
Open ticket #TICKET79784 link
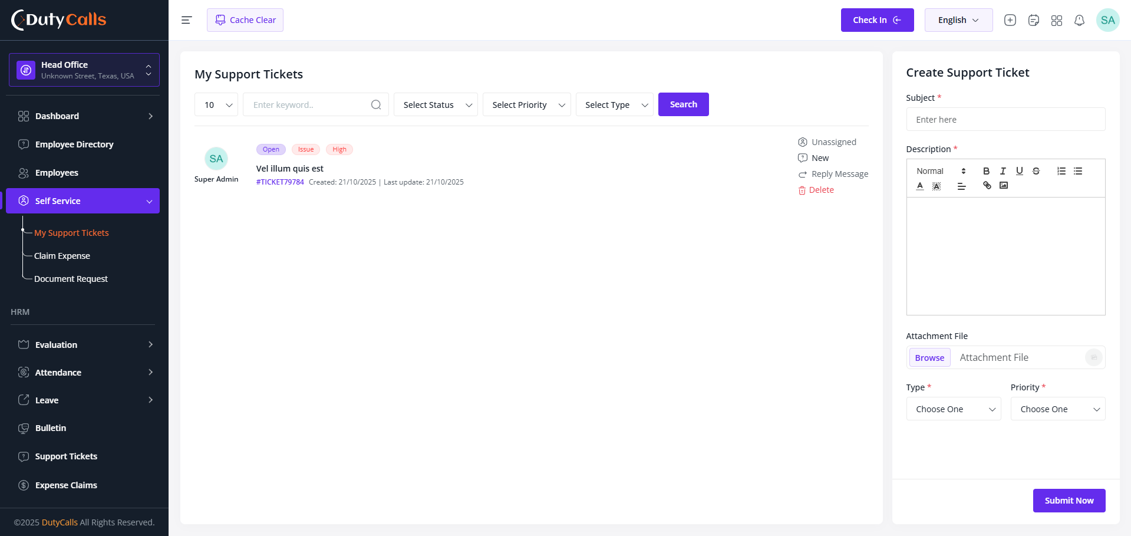[x=280, y=182]
